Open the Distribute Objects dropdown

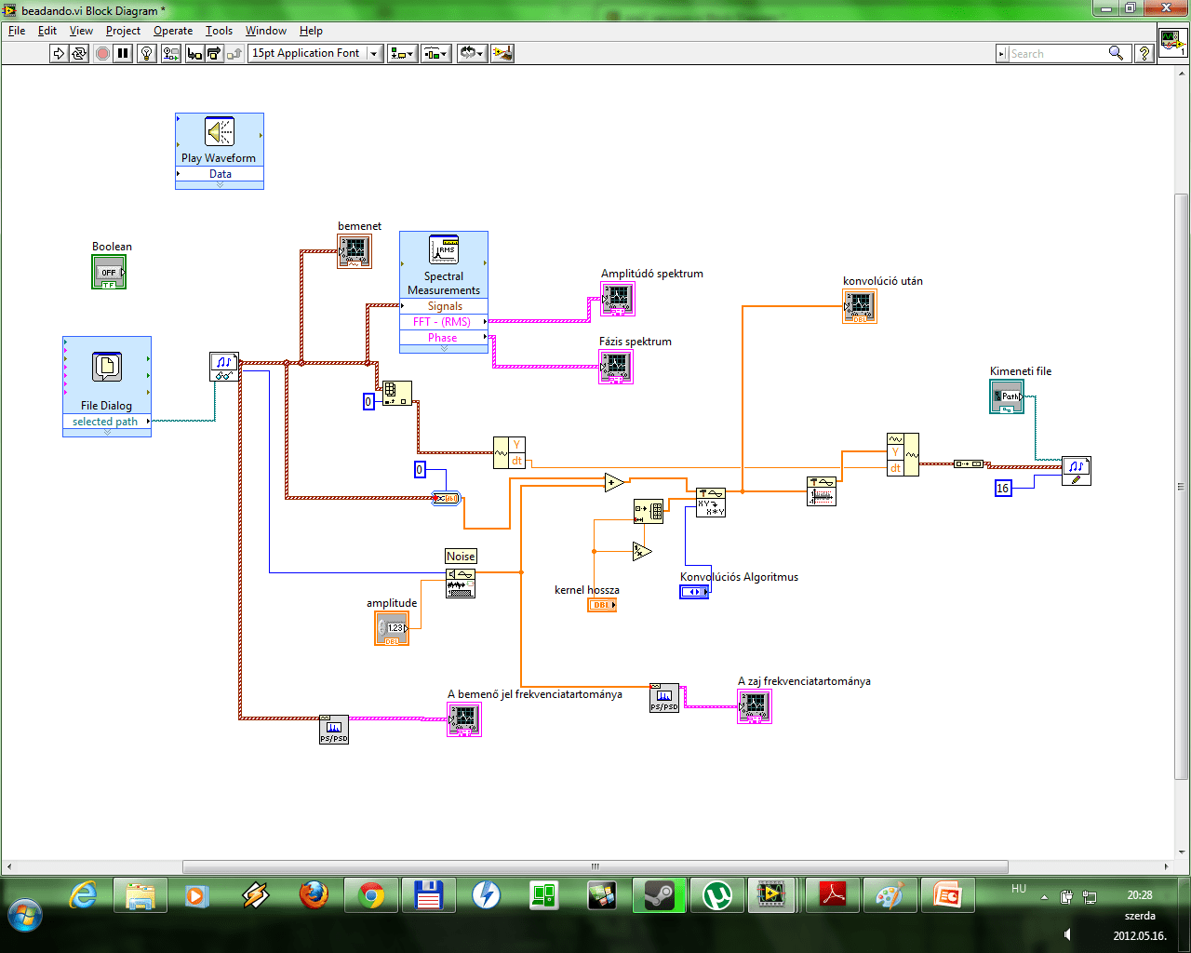pos(435,53)
